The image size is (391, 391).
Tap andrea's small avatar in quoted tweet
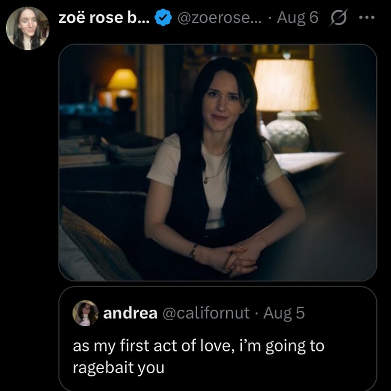85,313
